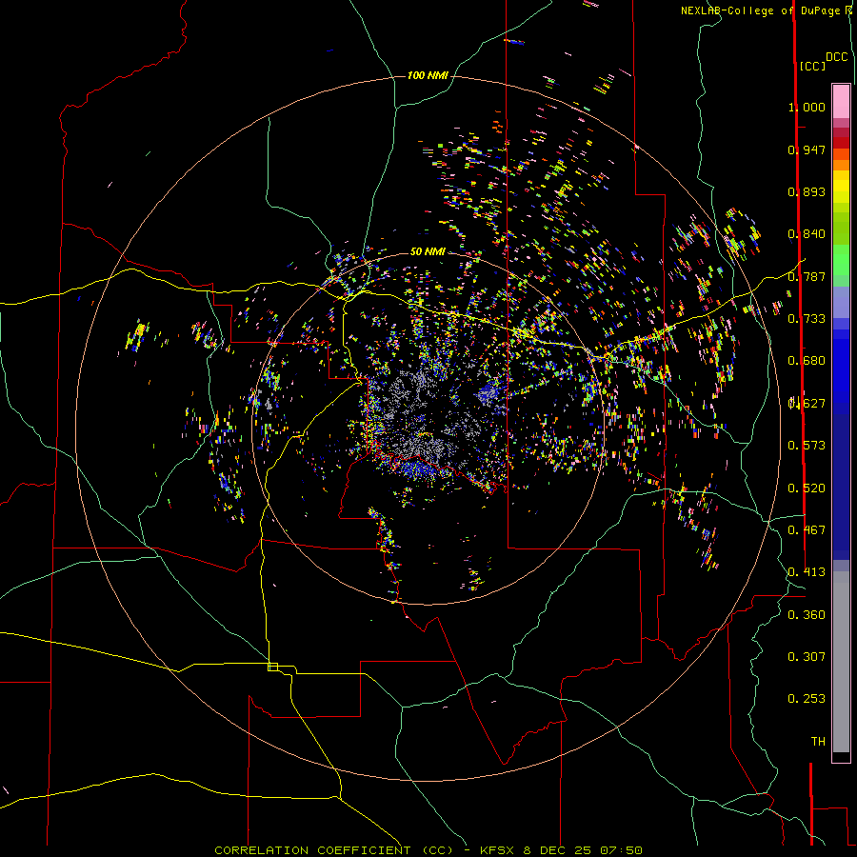Click the 0.520 scale value

807,488
